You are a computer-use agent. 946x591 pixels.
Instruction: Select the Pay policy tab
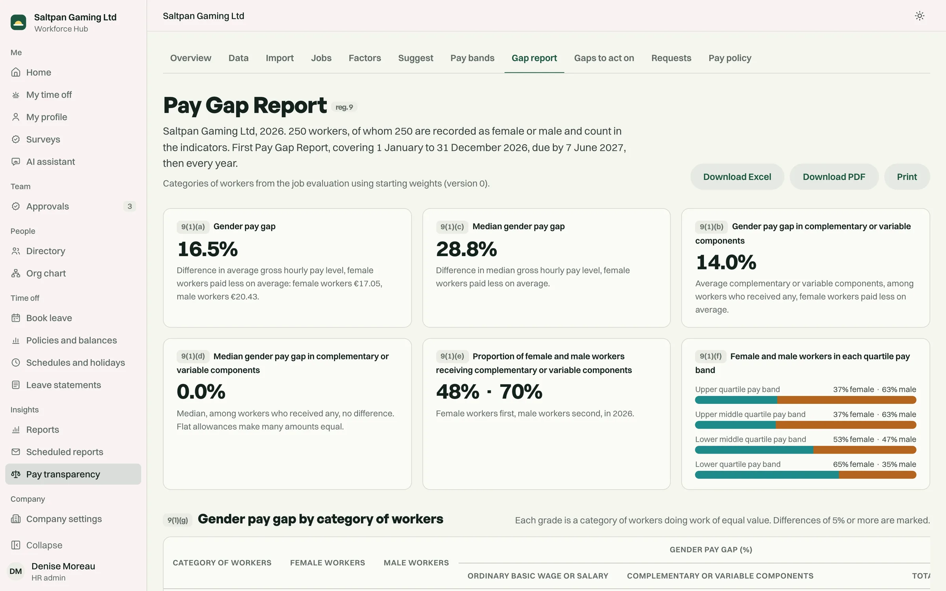(730, 58)
